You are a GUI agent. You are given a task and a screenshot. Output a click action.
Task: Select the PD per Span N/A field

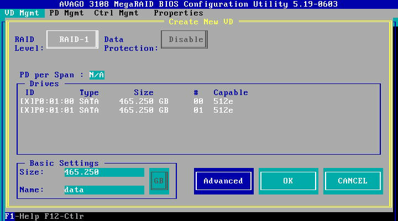(97, 75)
